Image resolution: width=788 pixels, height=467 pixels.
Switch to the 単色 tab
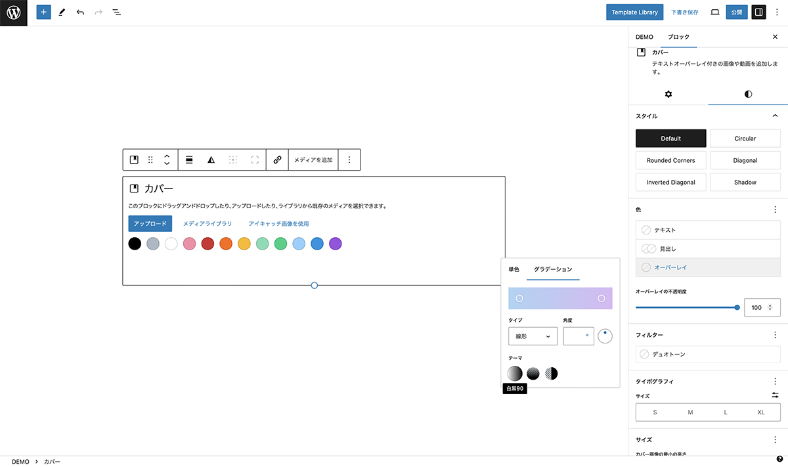[x=514, y=269]
